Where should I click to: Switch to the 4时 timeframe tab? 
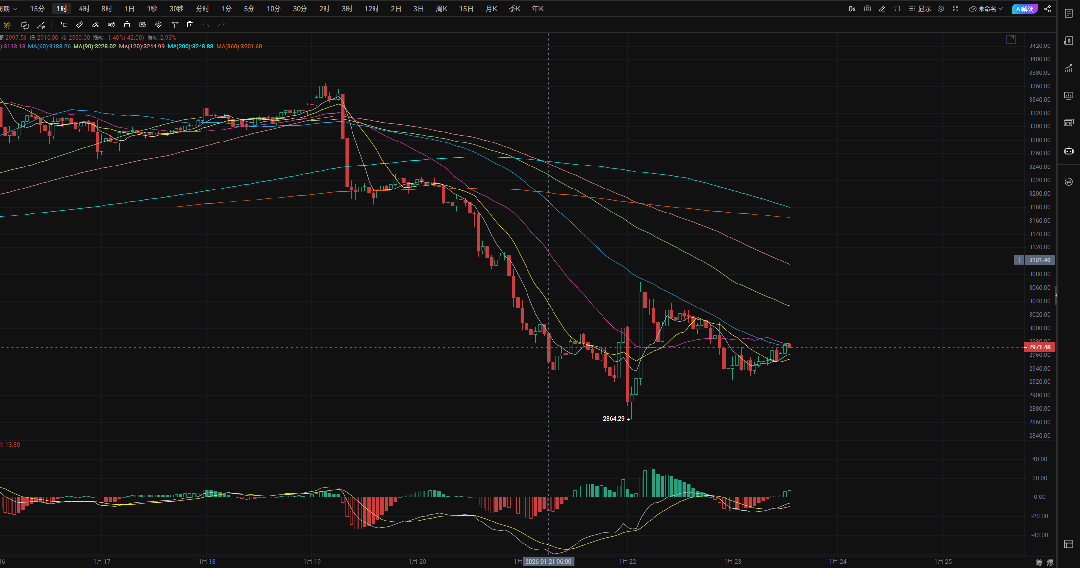coord(84,9)
